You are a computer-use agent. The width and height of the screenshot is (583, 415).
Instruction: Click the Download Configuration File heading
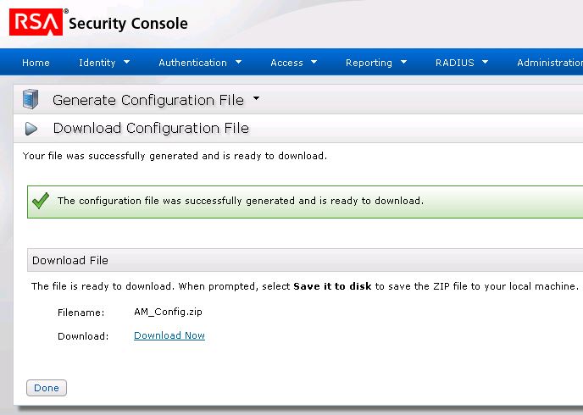point(151,129)
